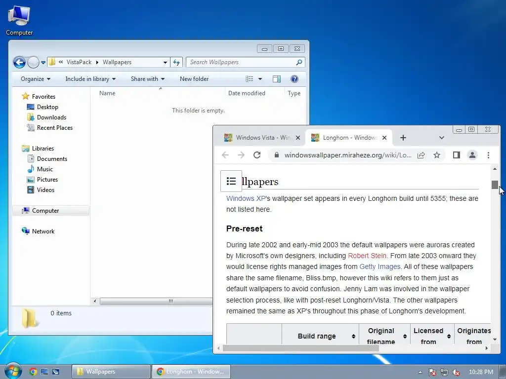Image resolution: width=506 pixels, height=379 pixels.
Task: Open the Share with menu
Action: coord(147,79)
